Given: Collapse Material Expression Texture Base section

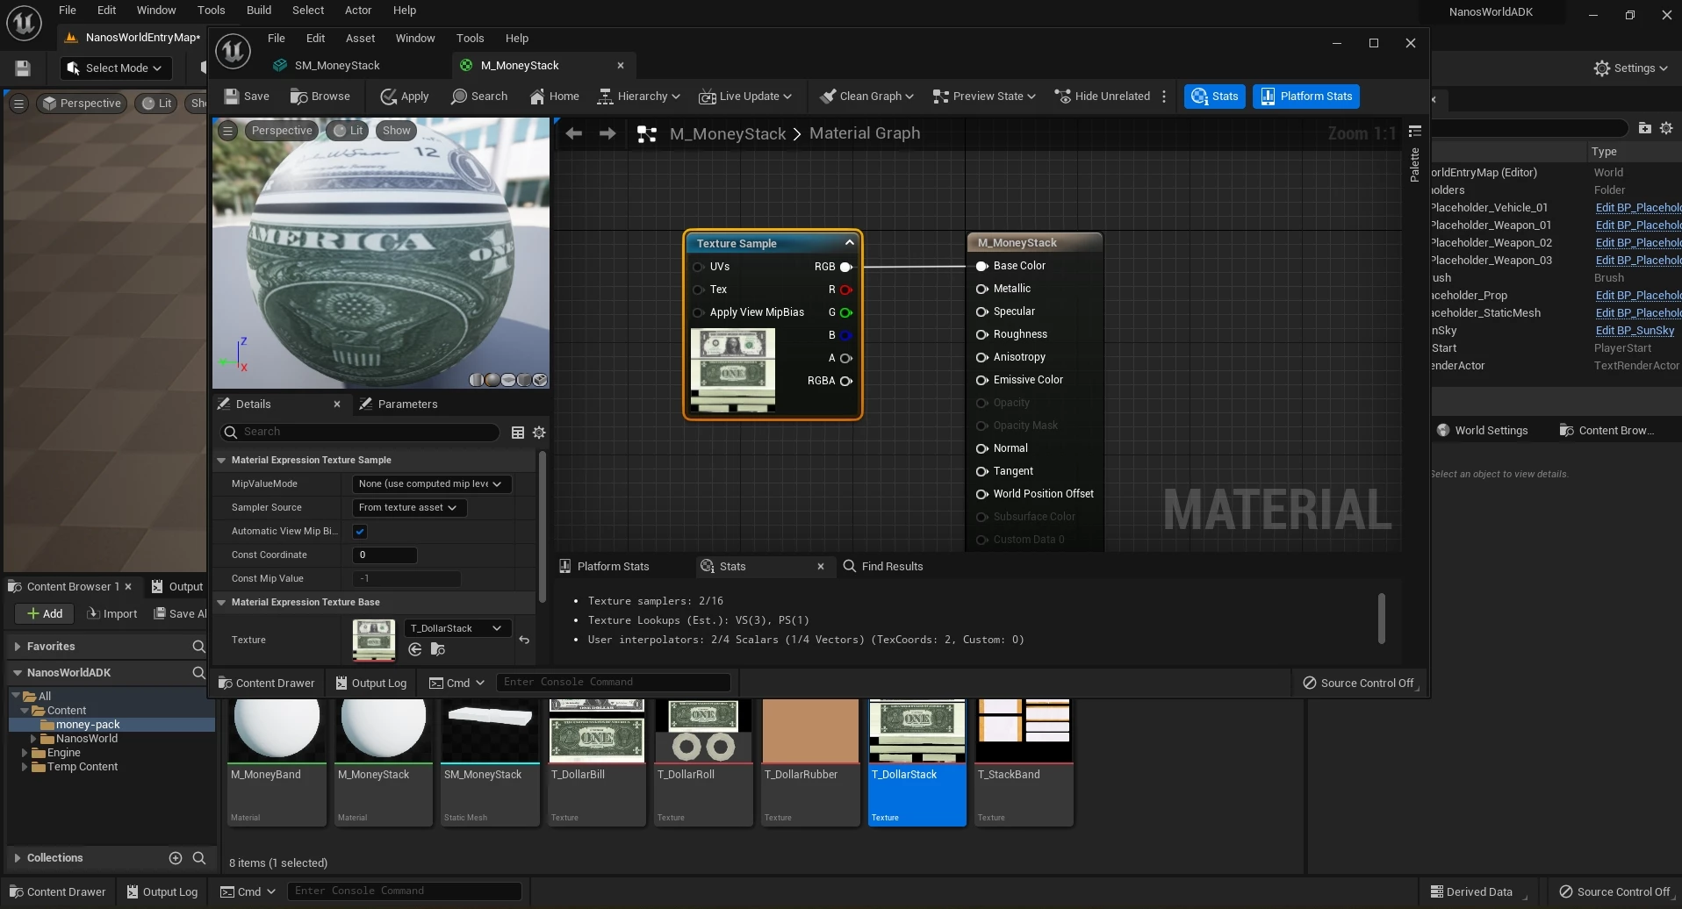Looking at the screenshot, I should [222, 603].
